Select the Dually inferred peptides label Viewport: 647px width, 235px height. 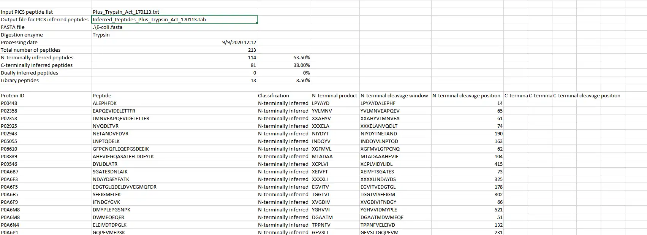point(46,73)
